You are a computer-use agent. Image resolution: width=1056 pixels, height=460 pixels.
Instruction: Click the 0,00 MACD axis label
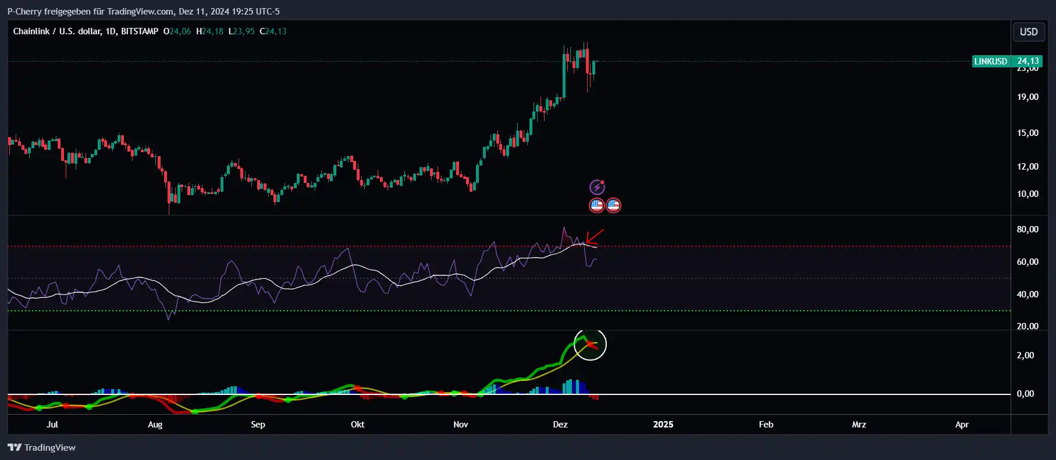tap(1025, 394)
